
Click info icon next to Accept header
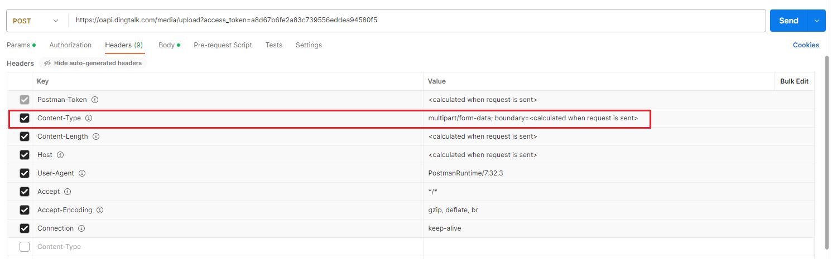point(68,192)
